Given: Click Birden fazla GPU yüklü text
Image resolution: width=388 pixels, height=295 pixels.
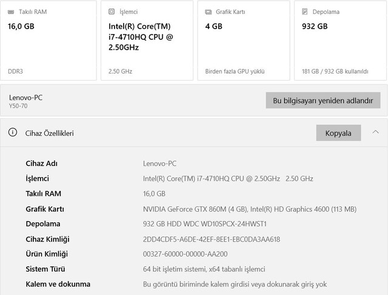Looking at the screenshot, I should [x=235, y=72].
